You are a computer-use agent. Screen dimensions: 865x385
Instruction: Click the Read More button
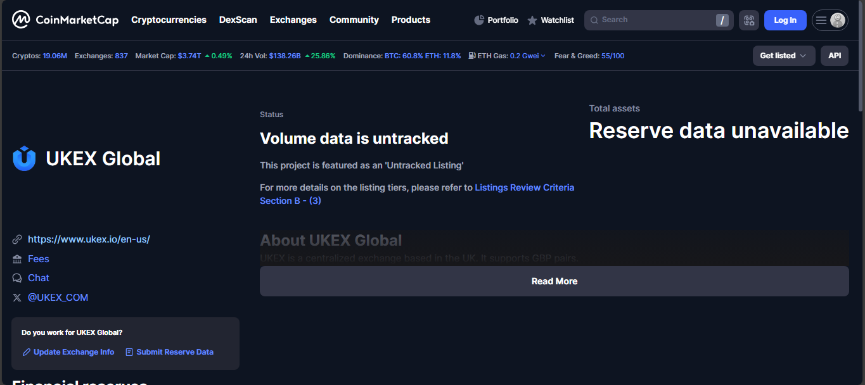(x=554, y=281)
